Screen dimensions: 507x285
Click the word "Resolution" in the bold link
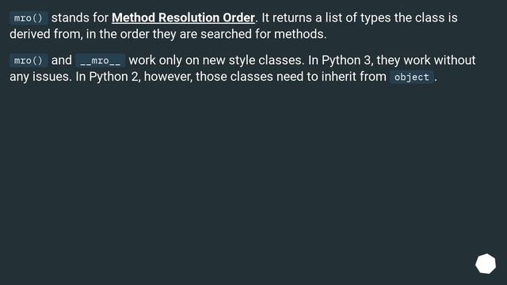(x=189, y=17)
